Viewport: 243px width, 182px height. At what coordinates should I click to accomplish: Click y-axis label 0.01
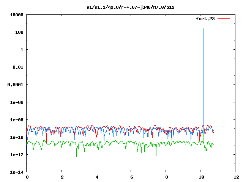(18, 67)
